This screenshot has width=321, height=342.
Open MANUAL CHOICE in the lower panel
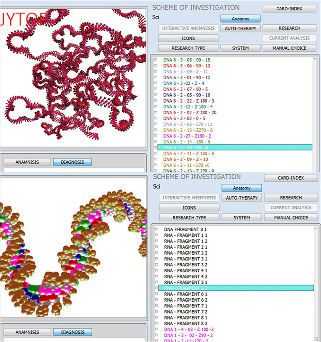pyautogui.click(x=291, y=218)
